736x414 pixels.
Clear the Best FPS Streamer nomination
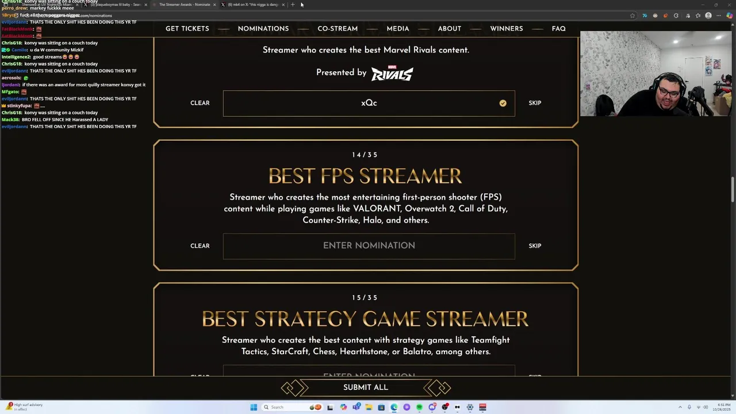pyautogui.click(x=200, y=246)
